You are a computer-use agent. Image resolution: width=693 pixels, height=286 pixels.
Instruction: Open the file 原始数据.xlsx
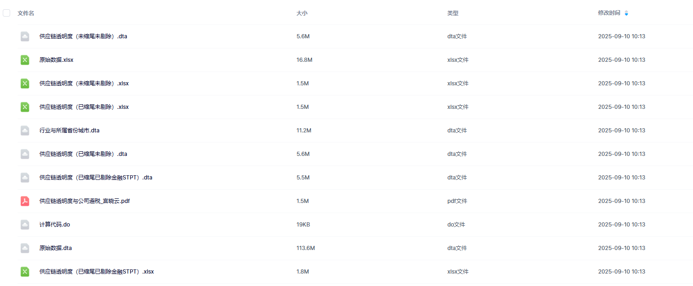(56, 60)
